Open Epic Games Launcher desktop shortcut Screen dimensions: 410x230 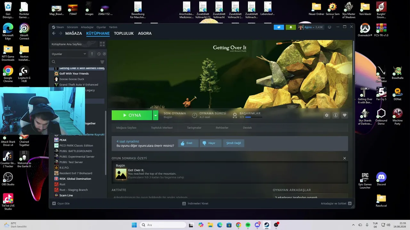click(365, 180)
